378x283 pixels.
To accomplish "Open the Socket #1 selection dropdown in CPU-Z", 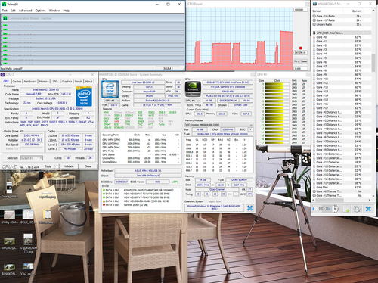I will (31, 158).
